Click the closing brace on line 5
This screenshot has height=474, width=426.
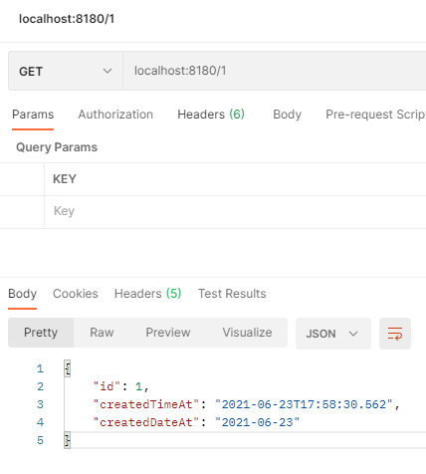68,440
